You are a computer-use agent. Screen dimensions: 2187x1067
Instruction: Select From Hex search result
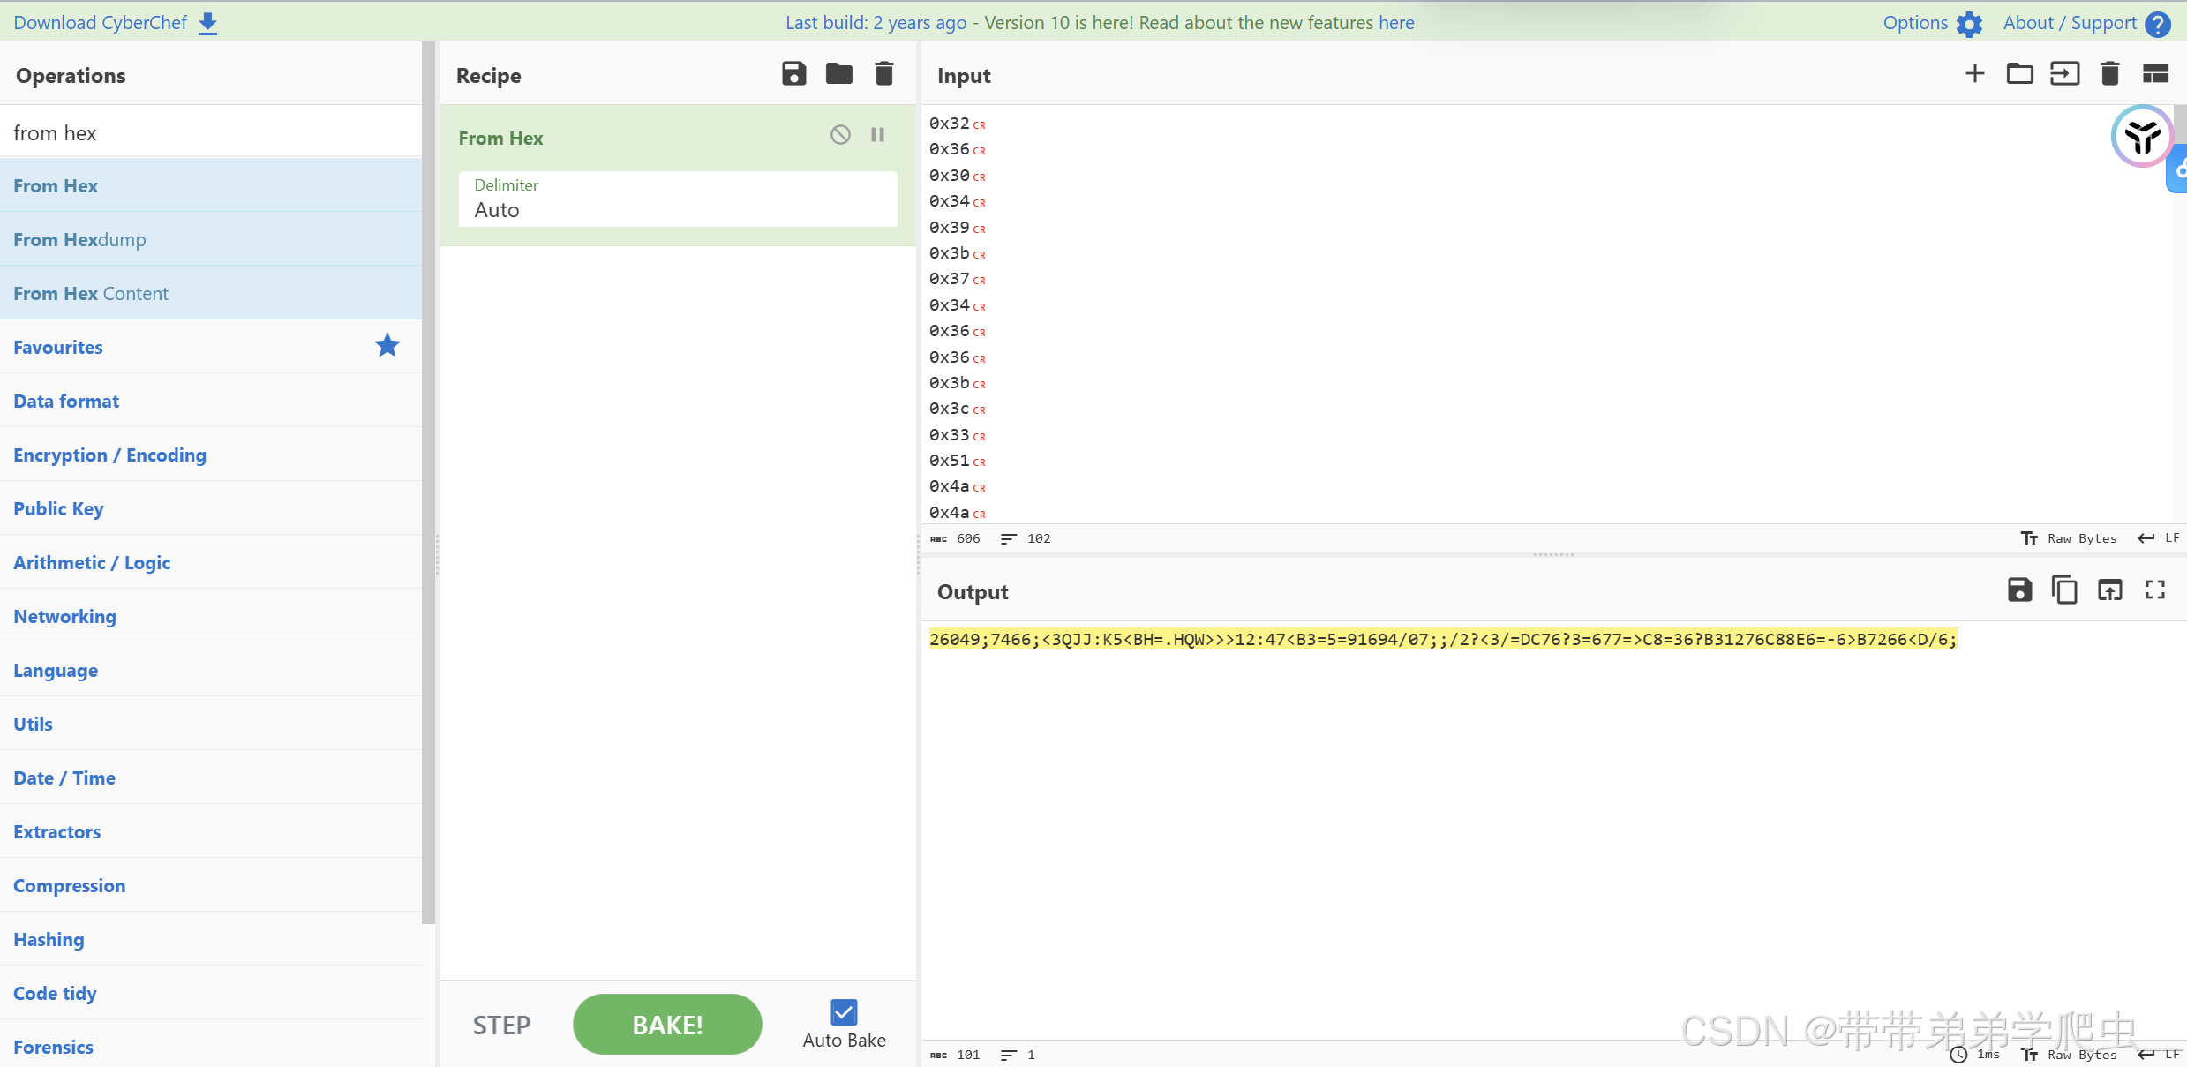(x=211, y=185)
